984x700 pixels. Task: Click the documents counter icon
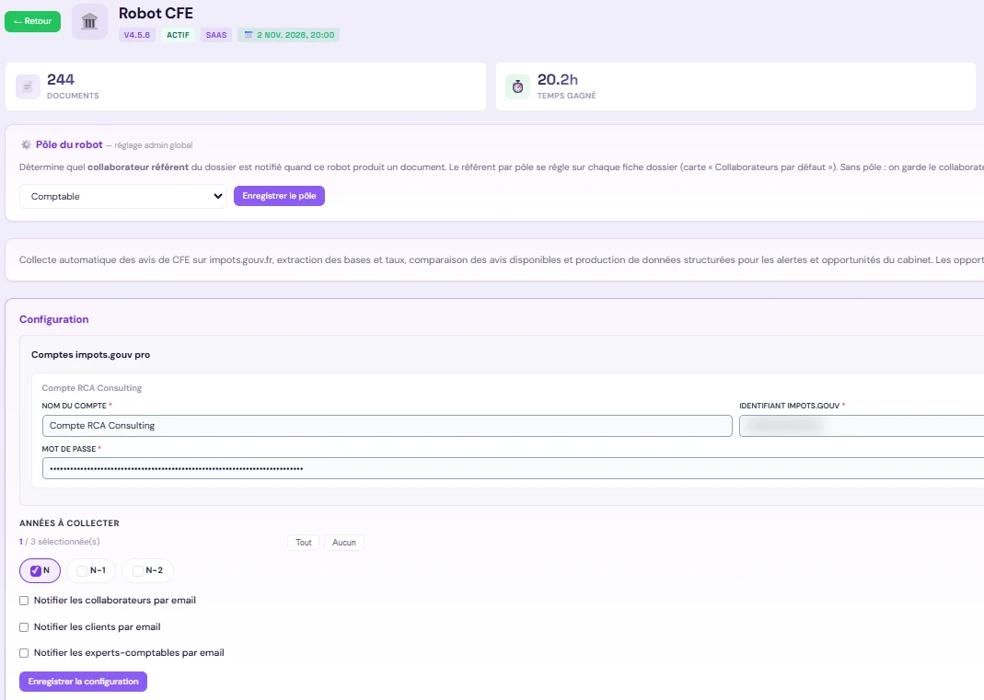(28, 86)
